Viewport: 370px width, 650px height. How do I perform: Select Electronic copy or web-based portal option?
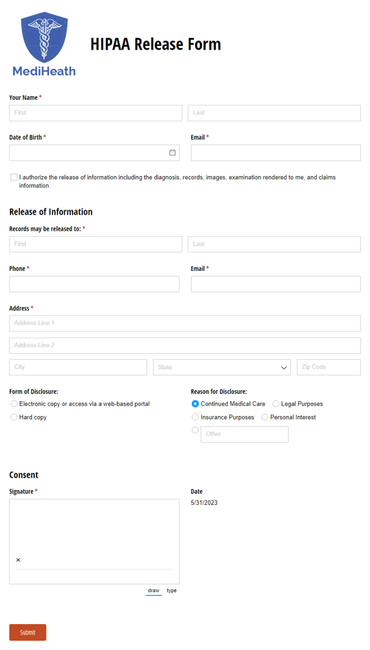tap(14, 403)
